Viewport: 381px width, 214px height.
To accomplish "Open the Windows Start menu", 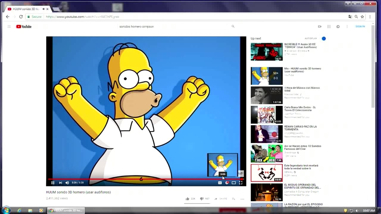I will tap(6, 210).
